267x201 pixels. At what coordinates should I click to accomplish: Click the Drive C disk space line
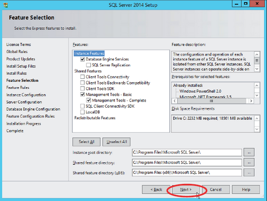coord(213,118)
